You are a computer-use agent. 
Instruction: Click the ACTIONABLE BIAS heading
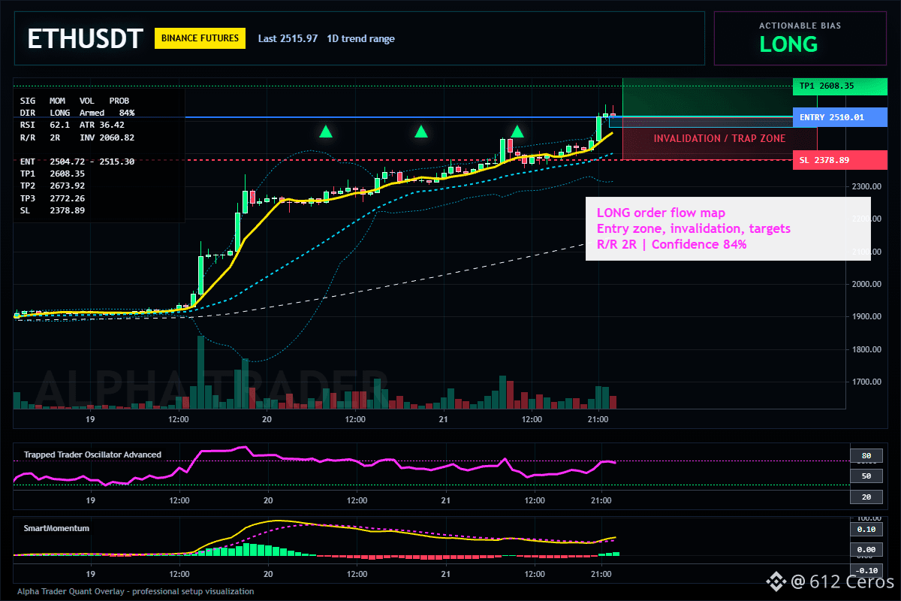pyautogui.click(x=800, y=26)
